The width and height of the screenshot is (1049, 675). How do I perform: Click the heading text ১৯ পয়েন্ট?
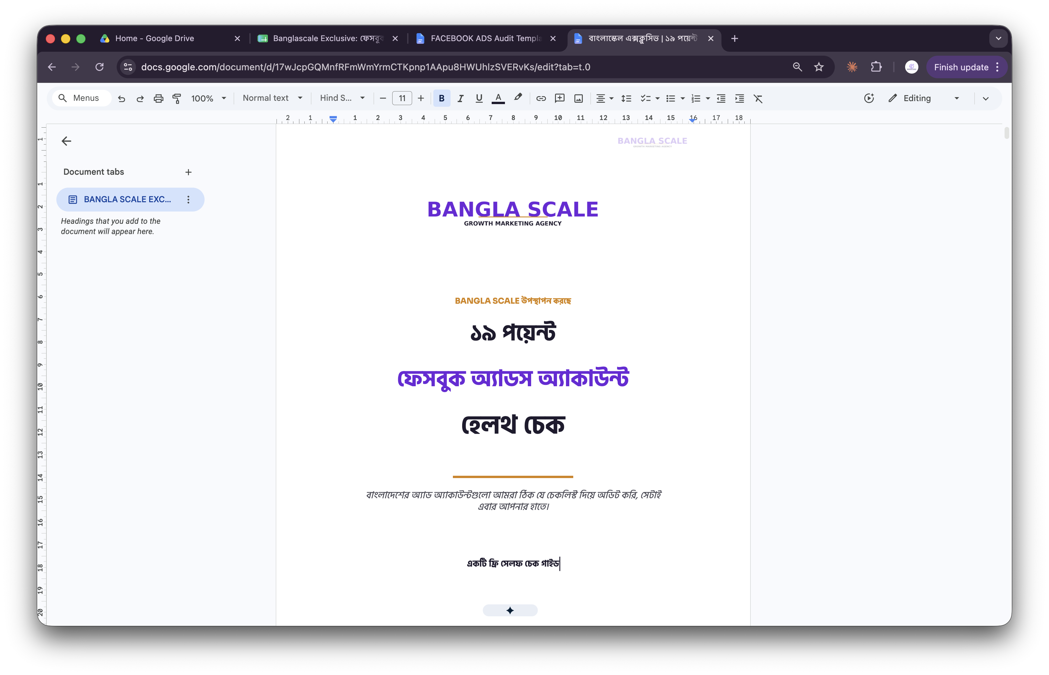click(513, 332)
